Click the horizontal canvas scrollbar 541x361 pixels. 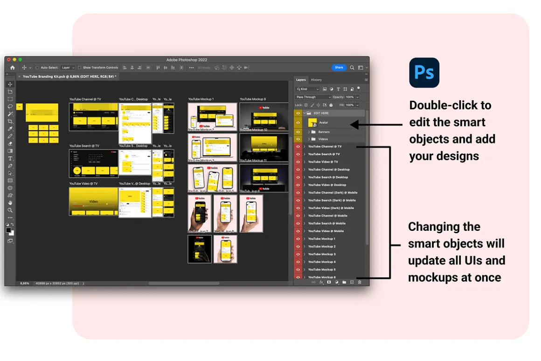coord(184,284)
